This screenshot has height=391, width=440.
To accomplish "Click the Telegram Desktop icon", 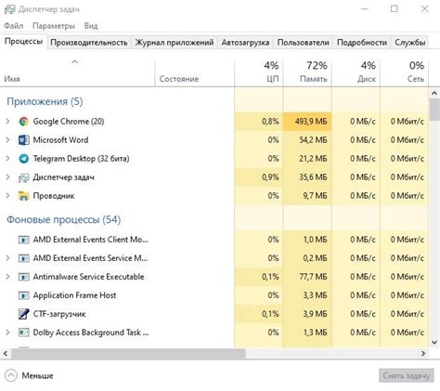I will pyautogui.click(x=24, y=159).
